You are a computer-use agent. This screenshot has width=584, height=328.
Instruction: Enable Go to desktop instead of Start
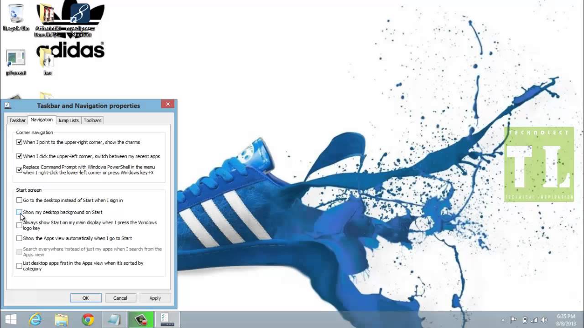click(19, 200)
